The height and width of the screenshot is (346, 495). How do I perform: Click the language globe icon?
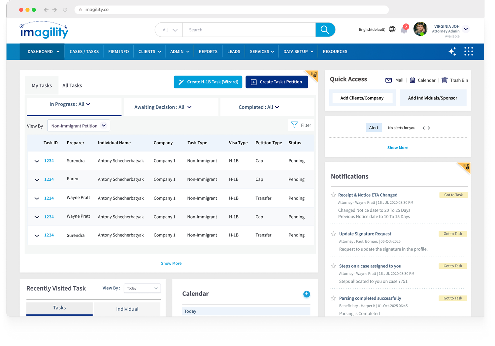(392, 29)
